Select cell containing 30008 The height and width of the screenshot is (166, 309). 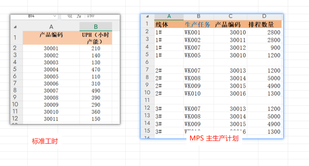[51, 98]
